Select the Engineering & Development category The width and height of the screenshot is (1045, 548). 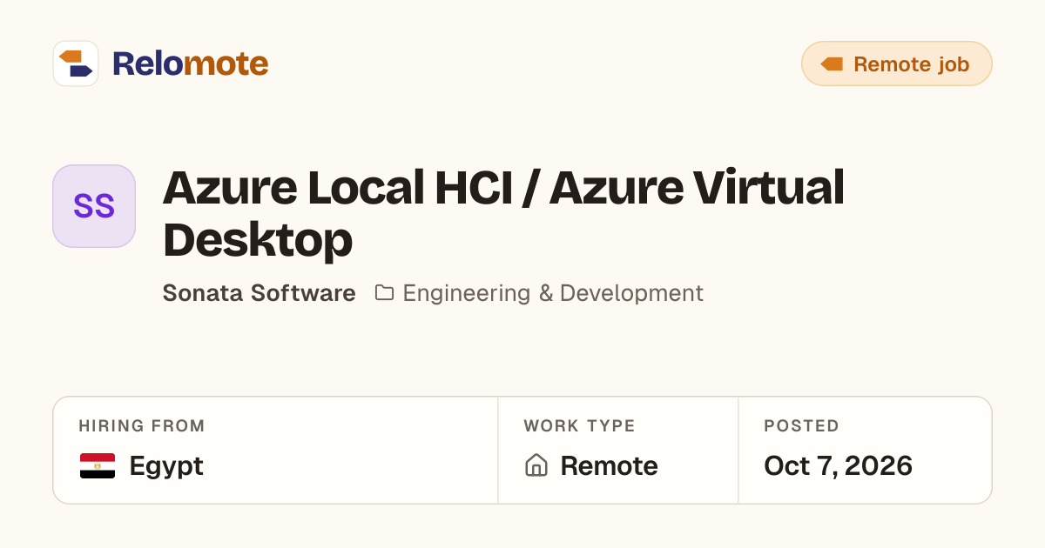(x=553, y=293)
